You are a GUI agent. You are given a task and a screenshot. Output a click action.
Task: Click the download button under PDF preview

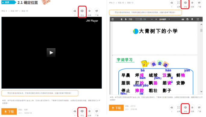(116, 108)
